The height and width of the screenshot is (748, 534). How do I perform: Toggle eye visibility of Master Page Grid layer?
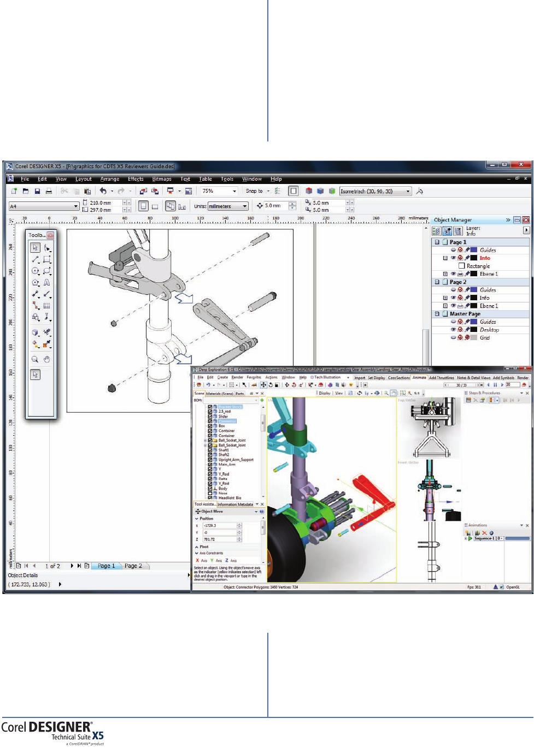coord(453,337)
